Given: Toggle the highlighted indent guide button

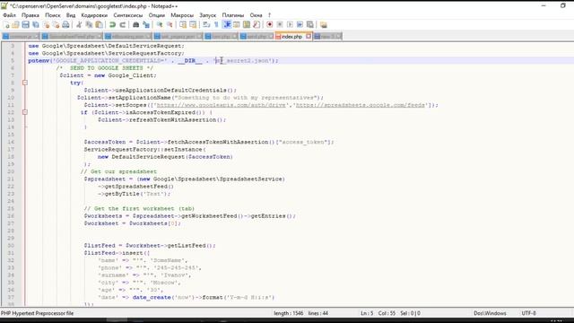Looking at the screenshot, I should click(x=227, y=25).
